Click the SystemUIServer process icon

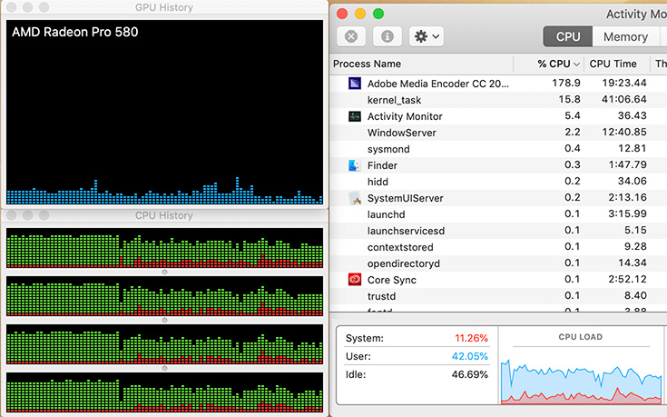[355, 198]
